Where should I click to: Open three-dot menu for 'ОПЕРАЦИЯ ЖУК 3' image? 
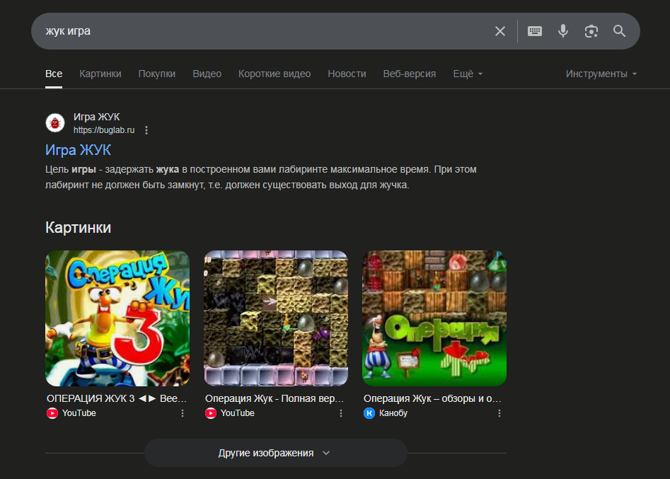(183, 413)
